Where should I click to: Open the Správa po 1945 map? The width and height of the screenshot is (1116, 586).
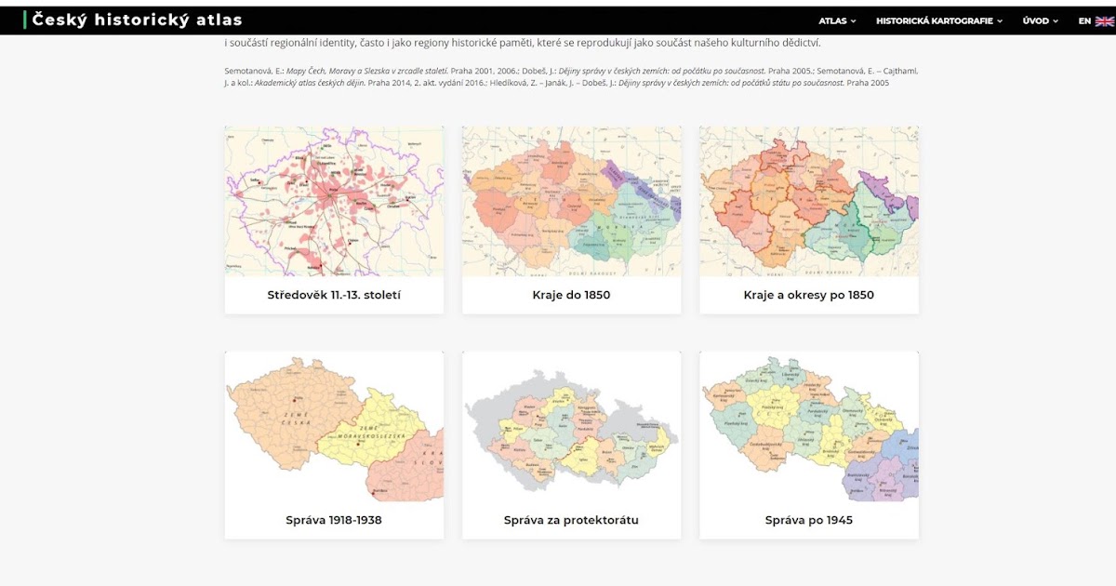coord(807,520)
